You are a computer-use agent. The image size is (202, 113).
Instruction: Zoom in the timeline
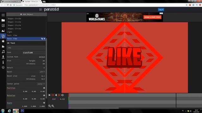click(53, 106)
